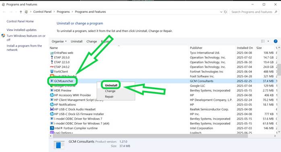Image resolution: width=281 pixels, height=152 pixels.
Task: Click the Uninstall toolbar button
Action: coord(76,41)
